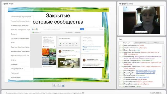Open the goo.gl link posted at 11:15
The width and height of the screenshot is (167, 94).
[142, 77]
